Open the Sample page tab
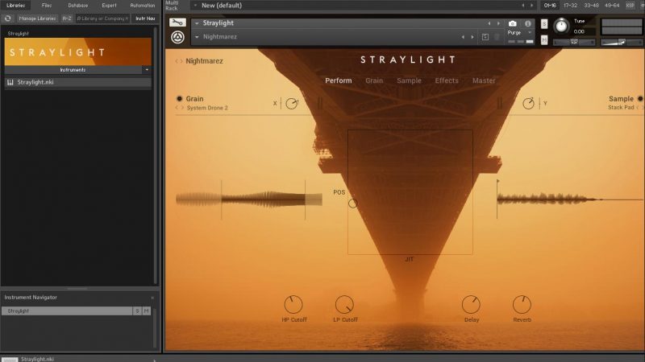The image size is (645, 362). [x=409, y=81]
